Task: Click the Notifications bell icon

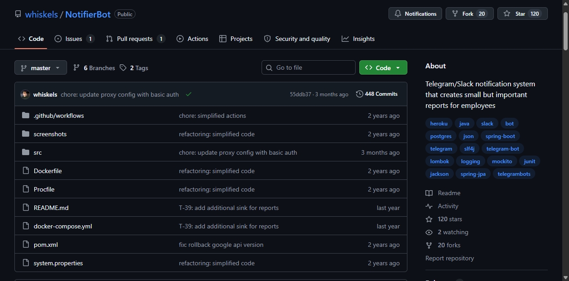Action: (x=398, y=14)
